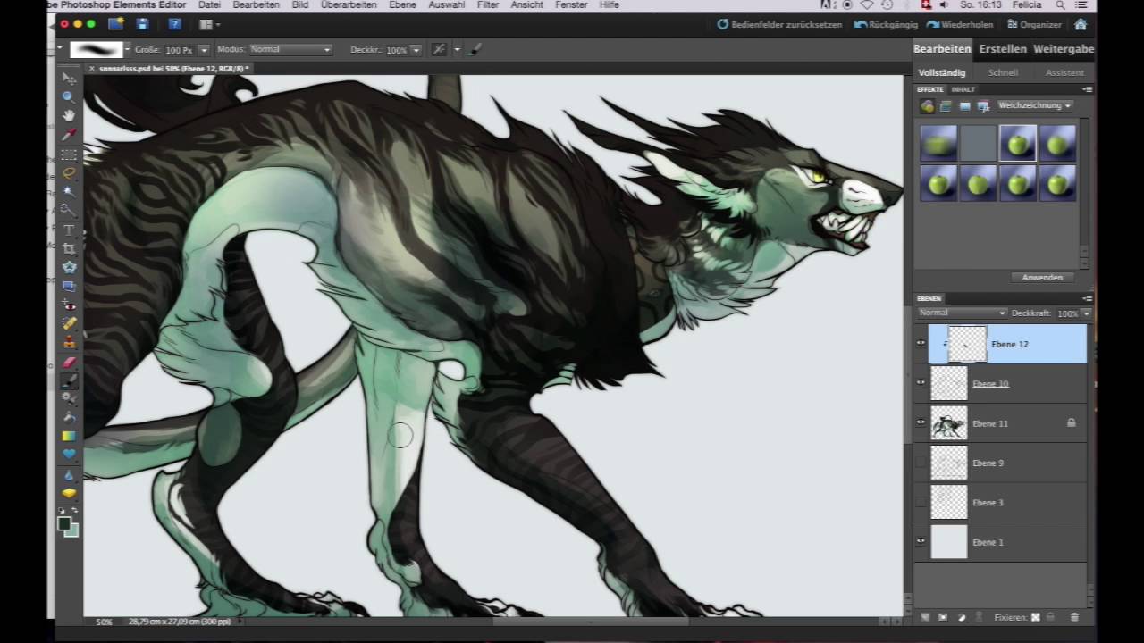The width and height of the screenshot is (1144, 643).
Task: Select the Clone Stamp tool
Action: tap(69, 342)
